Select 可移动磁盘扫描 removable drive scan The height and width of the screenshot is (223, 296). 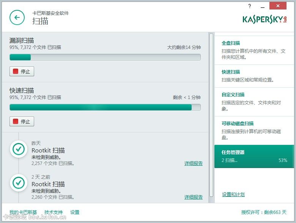(254, 130)
